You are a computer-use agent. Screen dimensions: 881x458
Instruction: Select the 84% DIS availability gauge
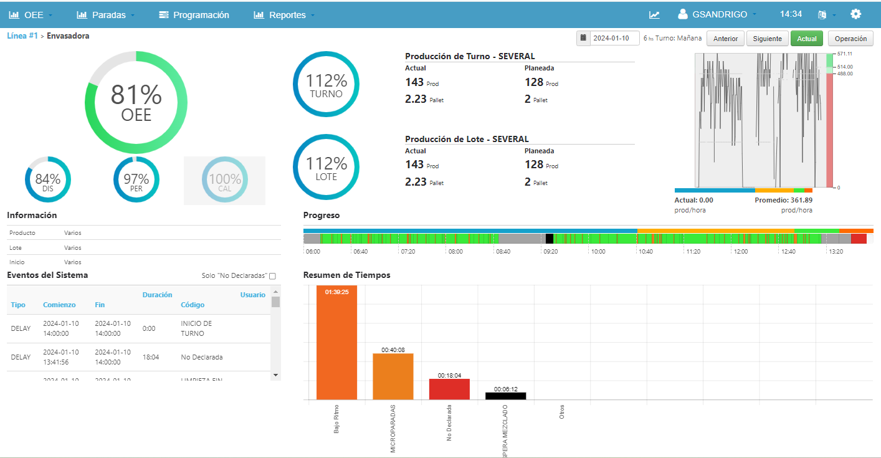pyautogui.click(x=48, y=180)
